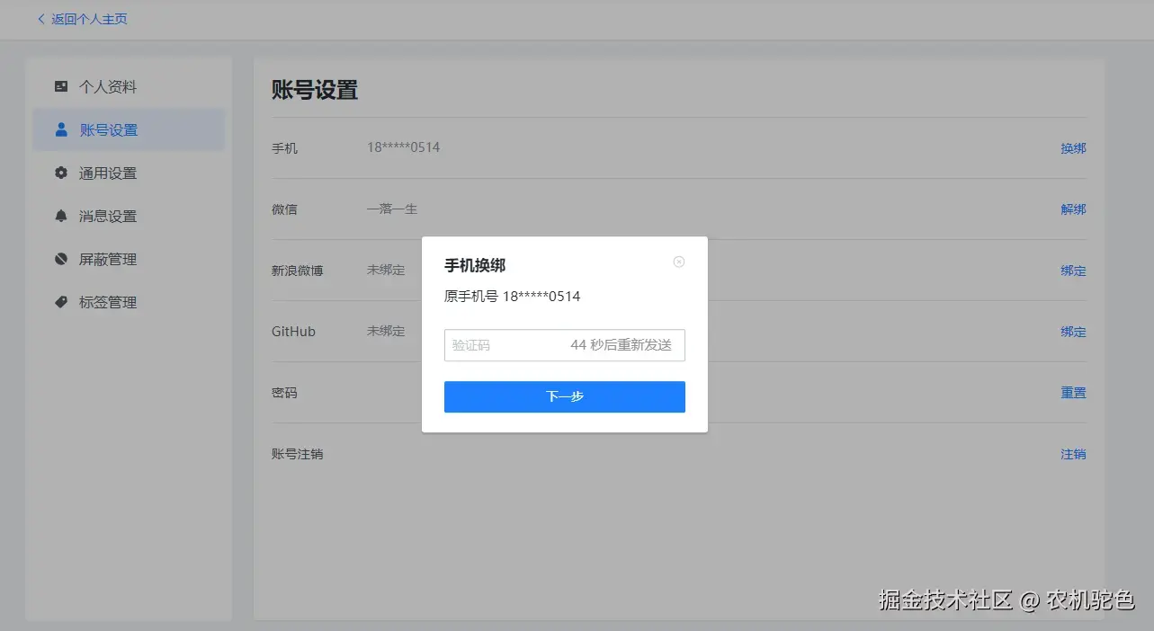The image size is (1154, 631).
Task: Click 绑定 in the 新浪微博 row
Action: pyautogui.click(x=1073, y=271)
